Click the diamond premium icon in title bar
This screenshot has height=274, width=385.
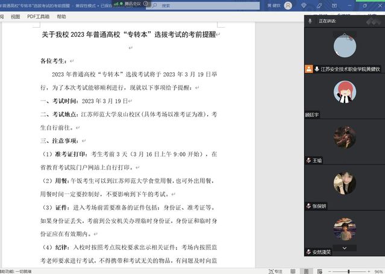click(303, 5)
